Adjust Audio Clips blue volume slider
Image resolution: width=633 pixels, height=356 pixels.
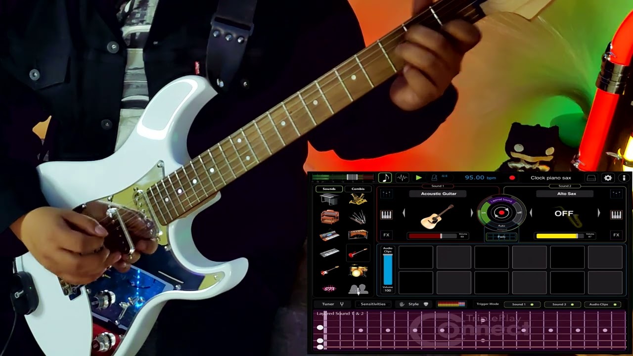(x=388, y=270)
